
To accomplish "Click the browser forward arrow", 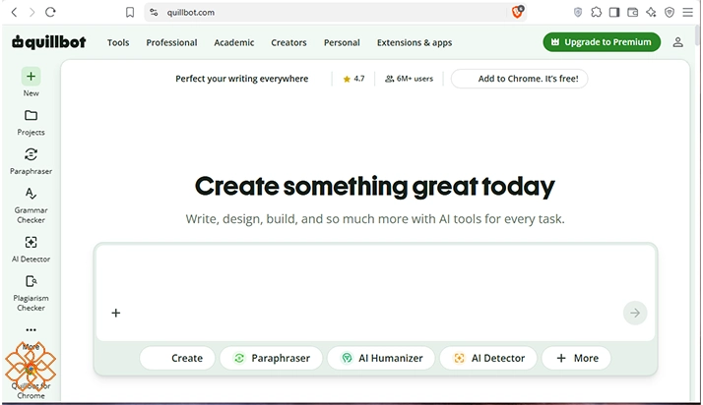I will coord(32,12).
